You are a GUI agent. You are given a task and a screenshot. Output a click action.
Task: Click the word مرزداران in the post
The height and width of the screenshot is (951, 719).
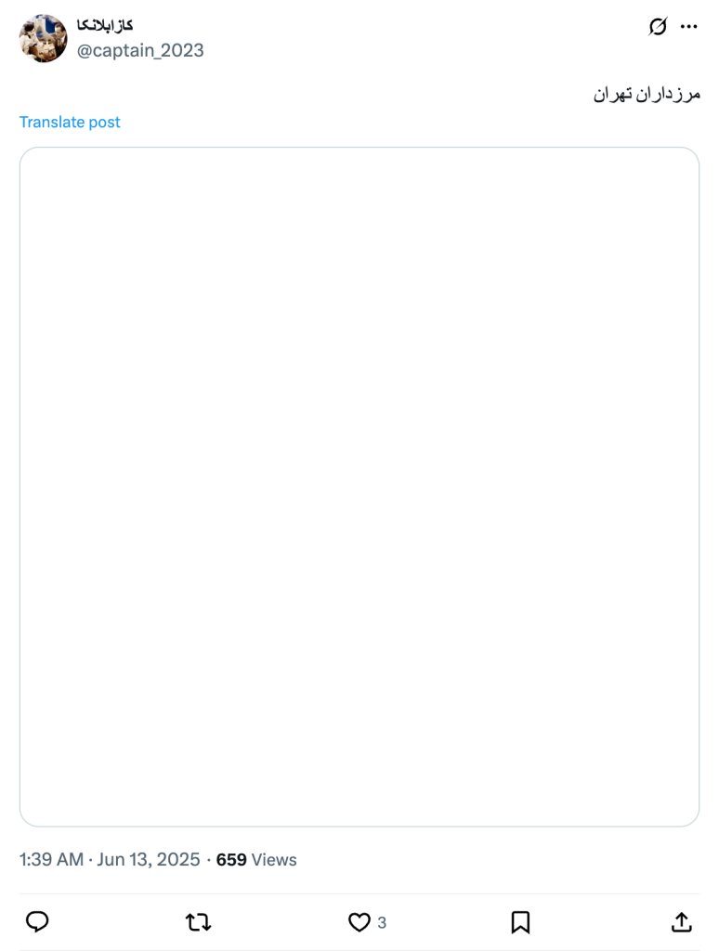coord(668,95)
